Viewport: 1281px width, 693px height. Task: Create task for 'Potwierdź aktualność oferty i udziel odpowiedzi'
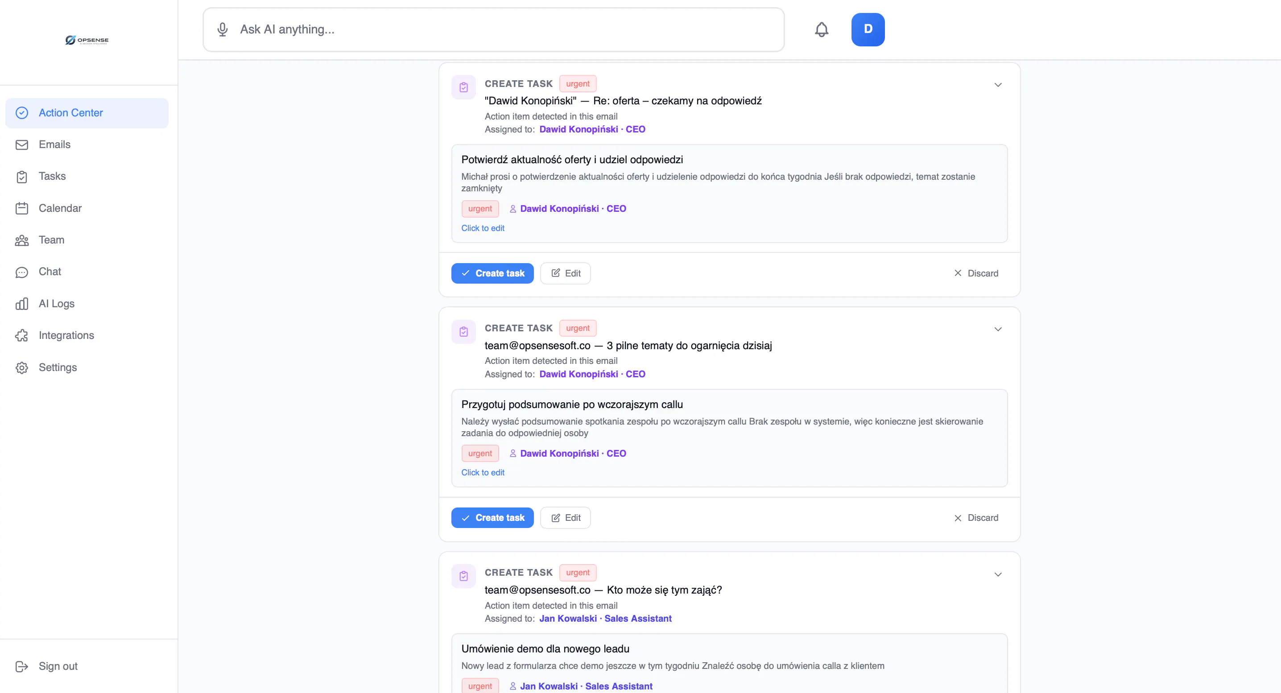click(x=492, y=273)
